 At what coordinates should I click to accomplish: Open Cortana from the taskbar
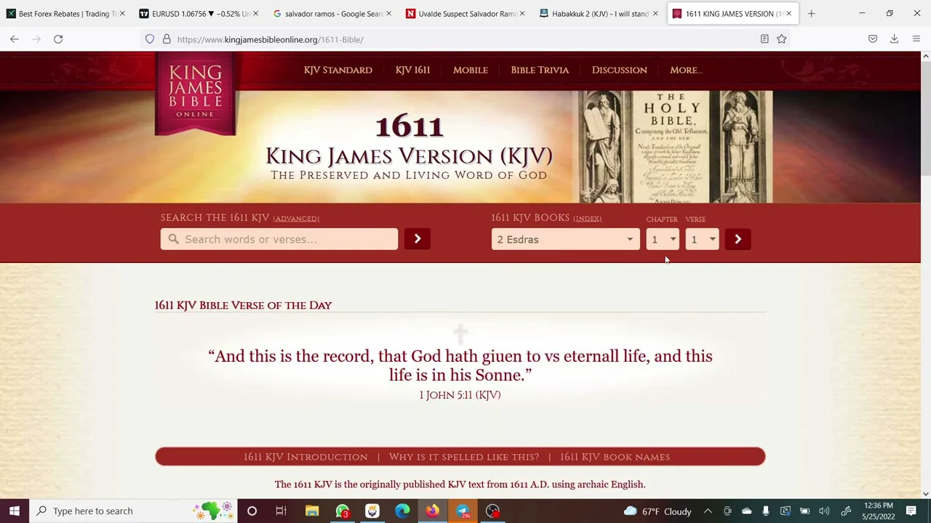(252, 511)
